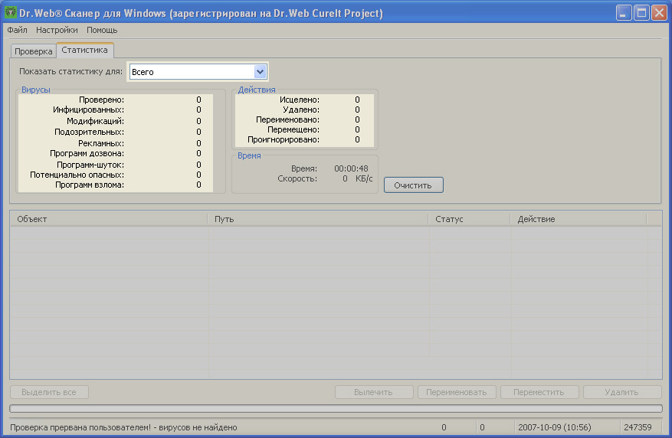The height and width of the screenshot is (438, 672).
Task: Expand the Всего statistics dropdown arrow
Action: pyautogui.click(x=260, y=72)
